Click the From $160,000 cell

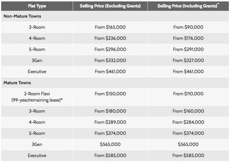point(188,111)
